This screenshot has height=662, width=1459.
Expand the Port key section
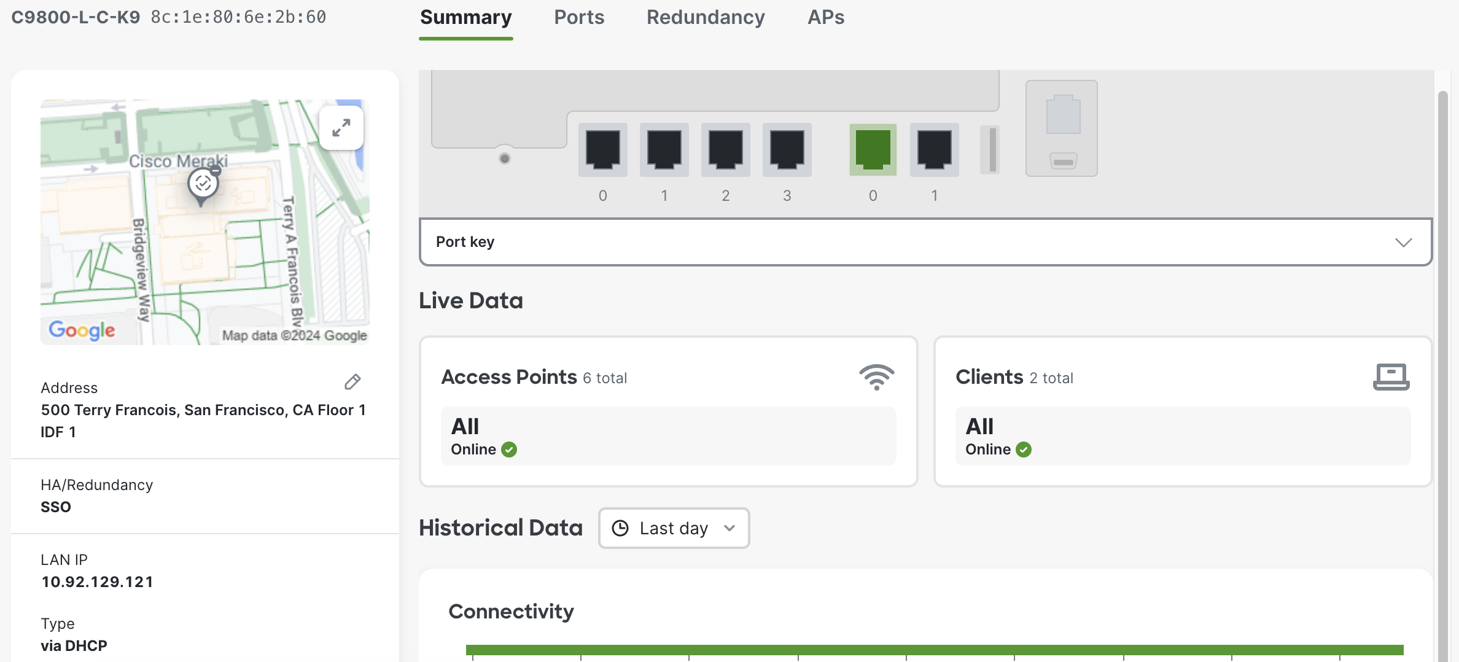click(1403, 241)
